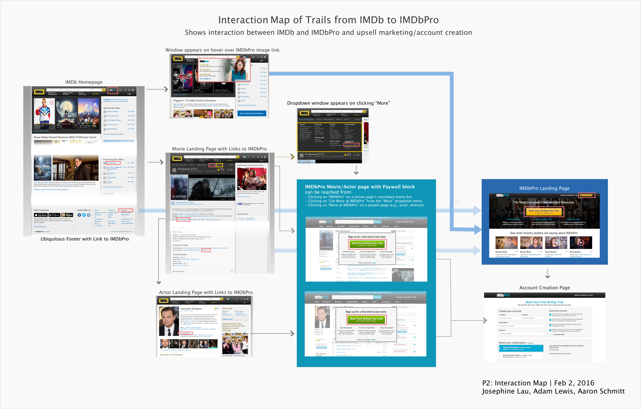Open the All category dropdown in the Homepage search bar

[x=96, y=90]
